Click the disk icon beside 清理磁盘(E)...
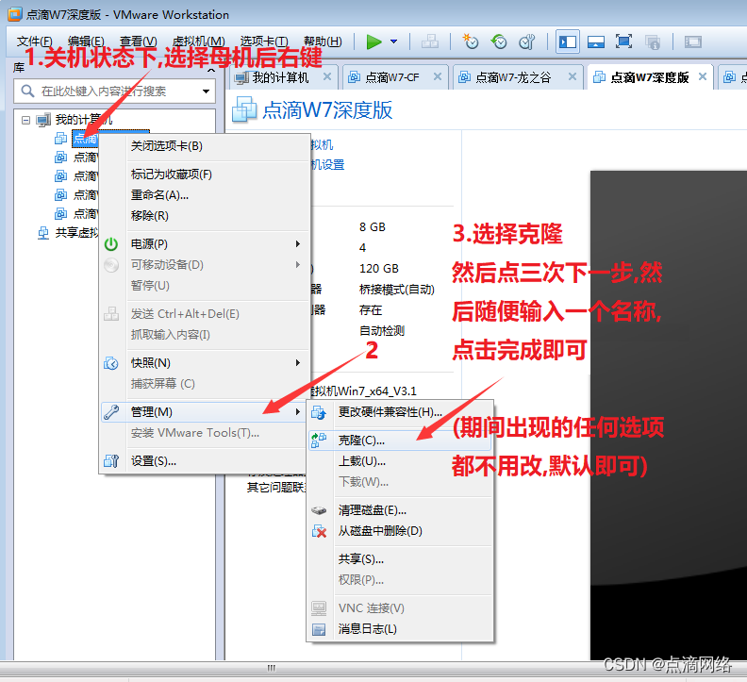747x682 pixels. (319, 510)
